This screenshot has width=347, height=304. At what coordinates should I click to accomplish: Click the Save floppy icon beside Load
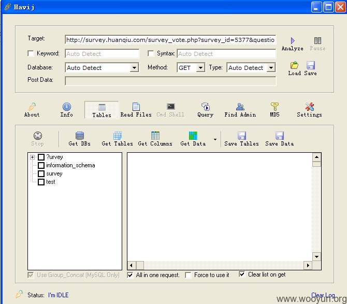tap(310, 65)
